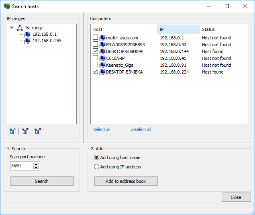This screenshot has height=215, width=255.
Task: Click the Unselect all link
Action: (140, 129)
